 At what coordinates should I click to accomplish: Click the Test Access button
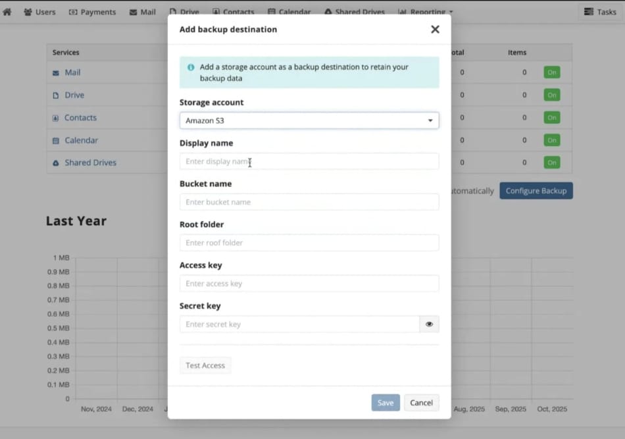point(205,365)
